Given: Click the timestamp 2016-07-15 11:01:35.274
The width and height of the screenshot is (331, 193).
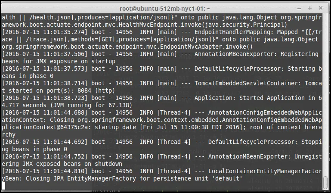Looking at the screenshot, I should (x=44, y=32).
